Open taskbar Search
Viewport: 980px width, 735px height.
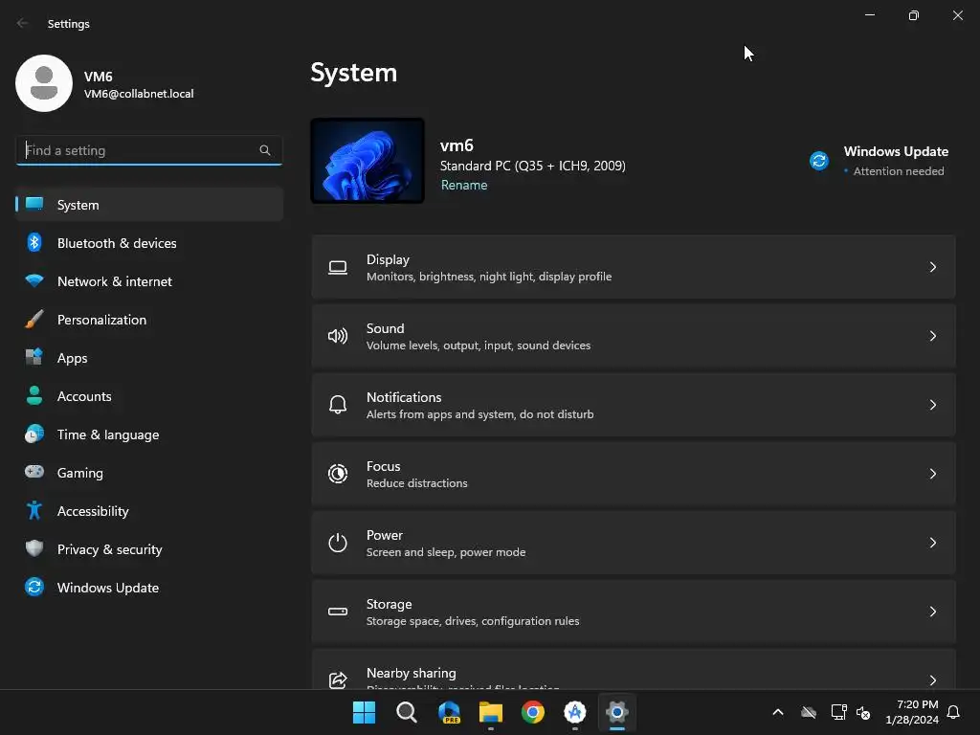(406, 712)
